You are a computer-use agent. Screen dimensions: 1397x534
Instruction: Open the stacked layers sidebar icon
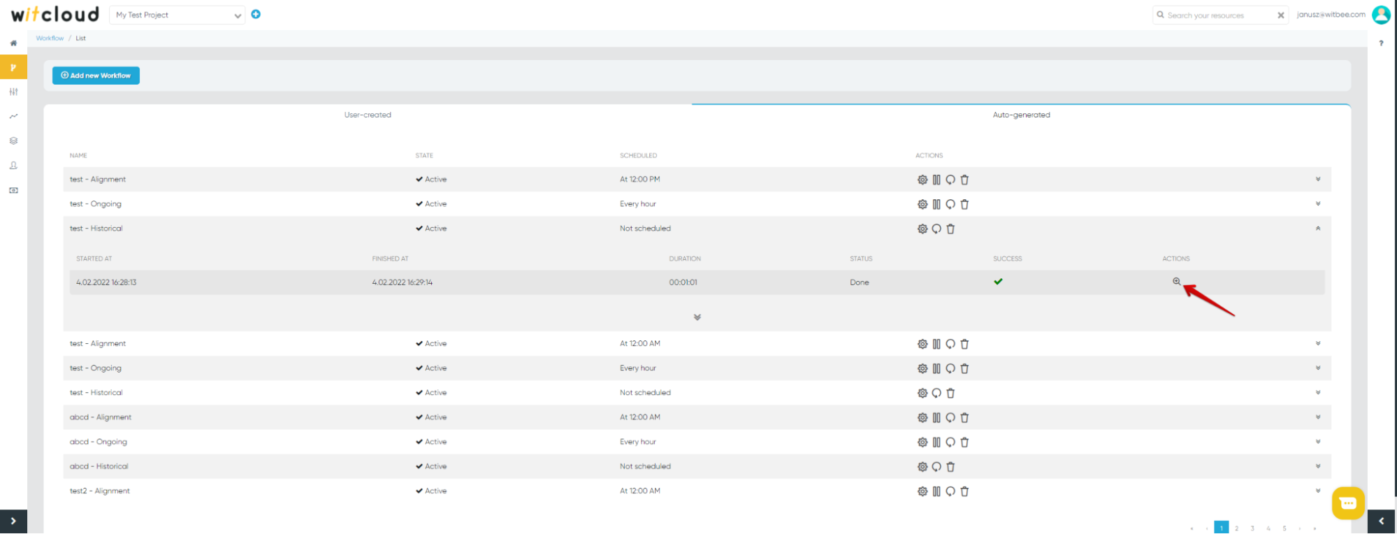pos(13,141)
